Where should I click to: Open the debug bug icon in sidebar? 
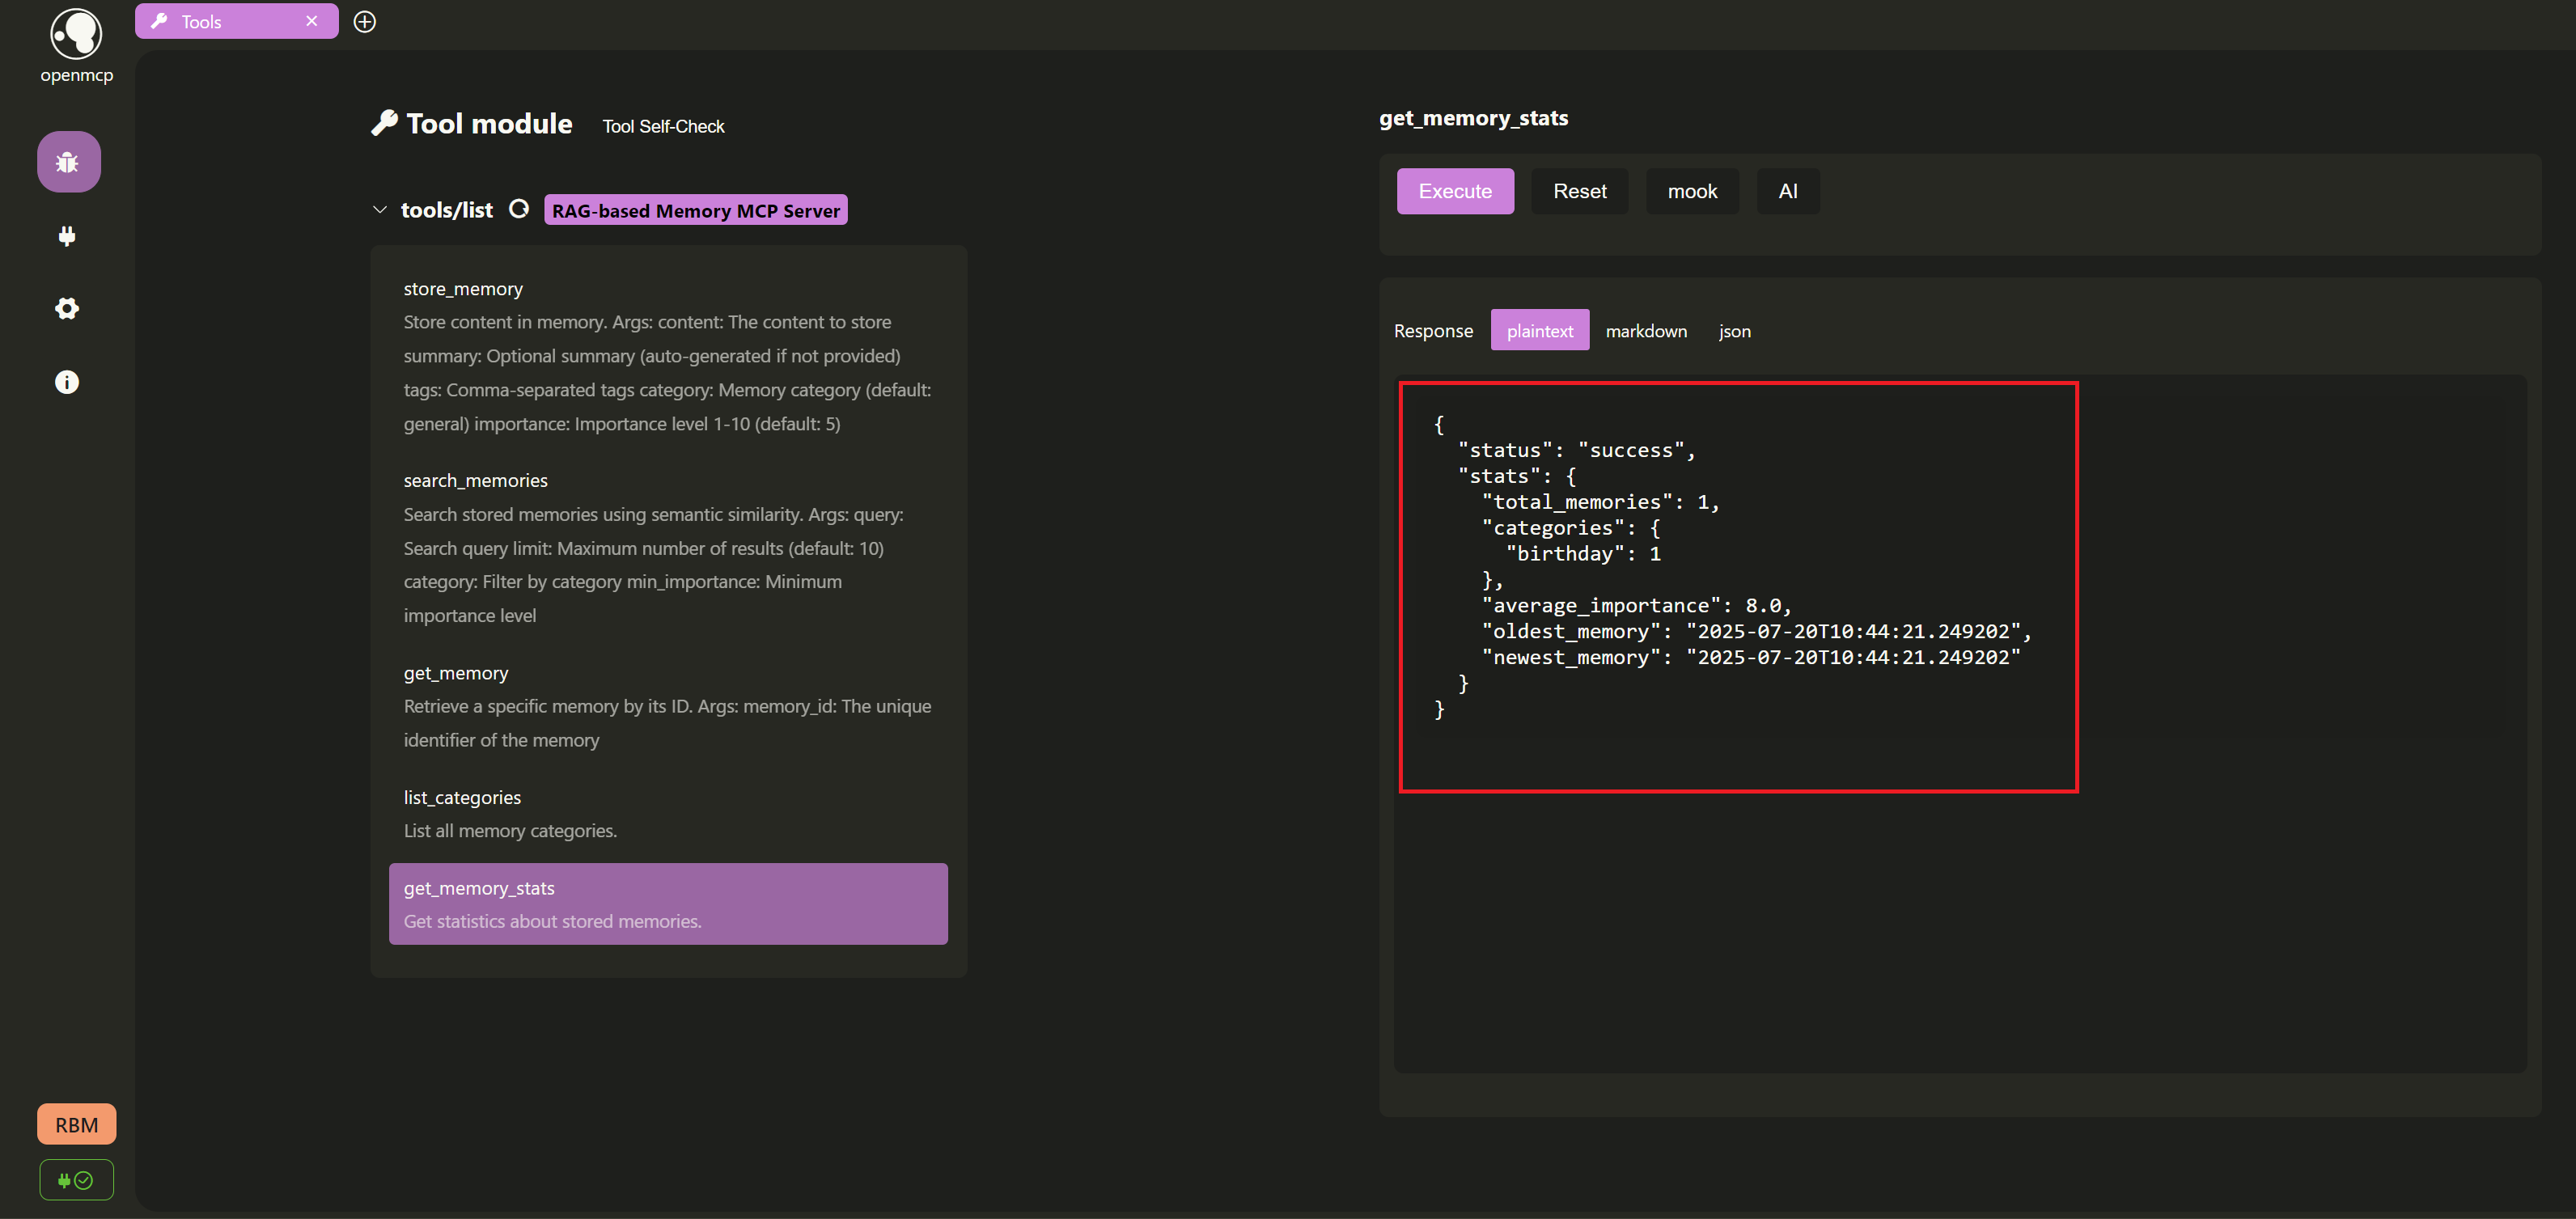(x=67, y=162)
